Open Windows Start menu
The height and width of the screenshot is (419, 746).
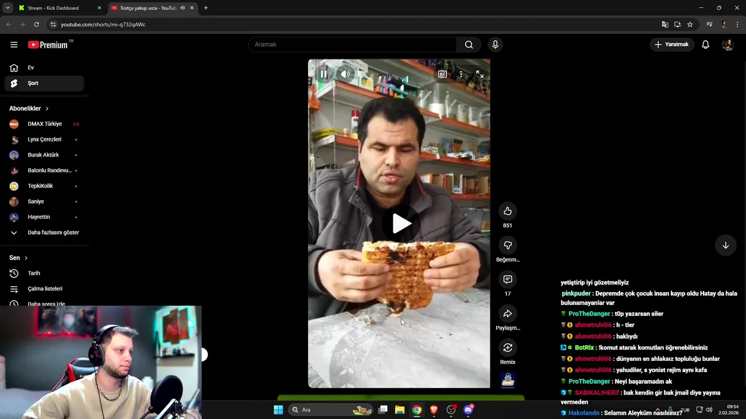pyautogui.click(x=278, y=410)
